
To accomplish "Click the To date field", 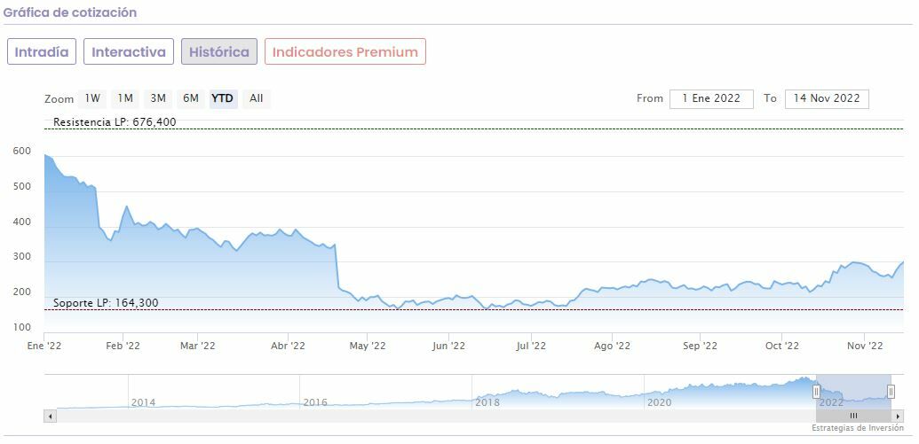I will 827,98.
